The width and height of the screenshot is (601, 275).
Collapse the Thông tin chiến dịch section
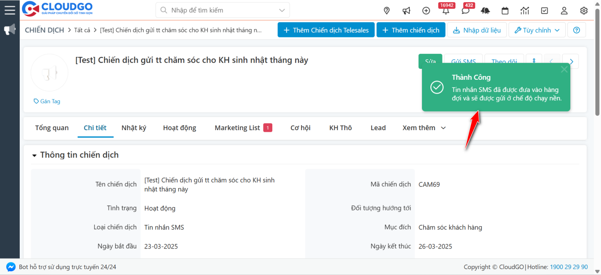[x=34, y=155]
